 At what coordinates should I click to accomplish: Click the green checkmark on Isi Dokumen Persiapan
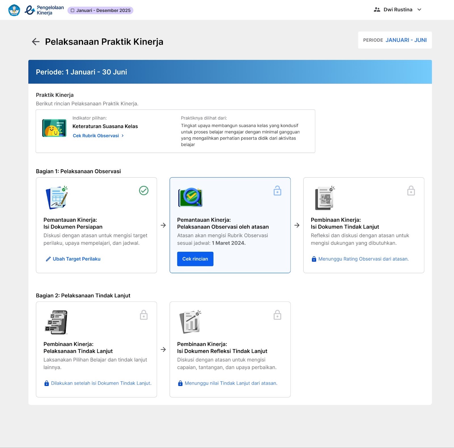click(144, 190)
